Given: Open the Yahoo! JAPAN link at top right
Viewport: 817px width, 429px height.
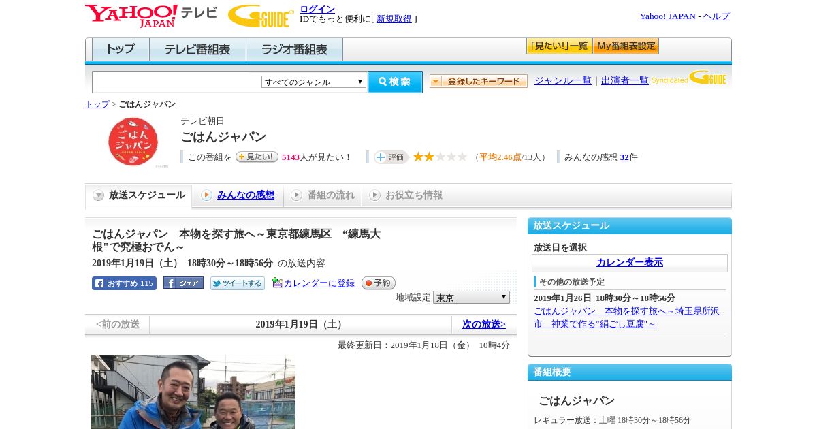Looking at the screenshot, I should (667, 16).
